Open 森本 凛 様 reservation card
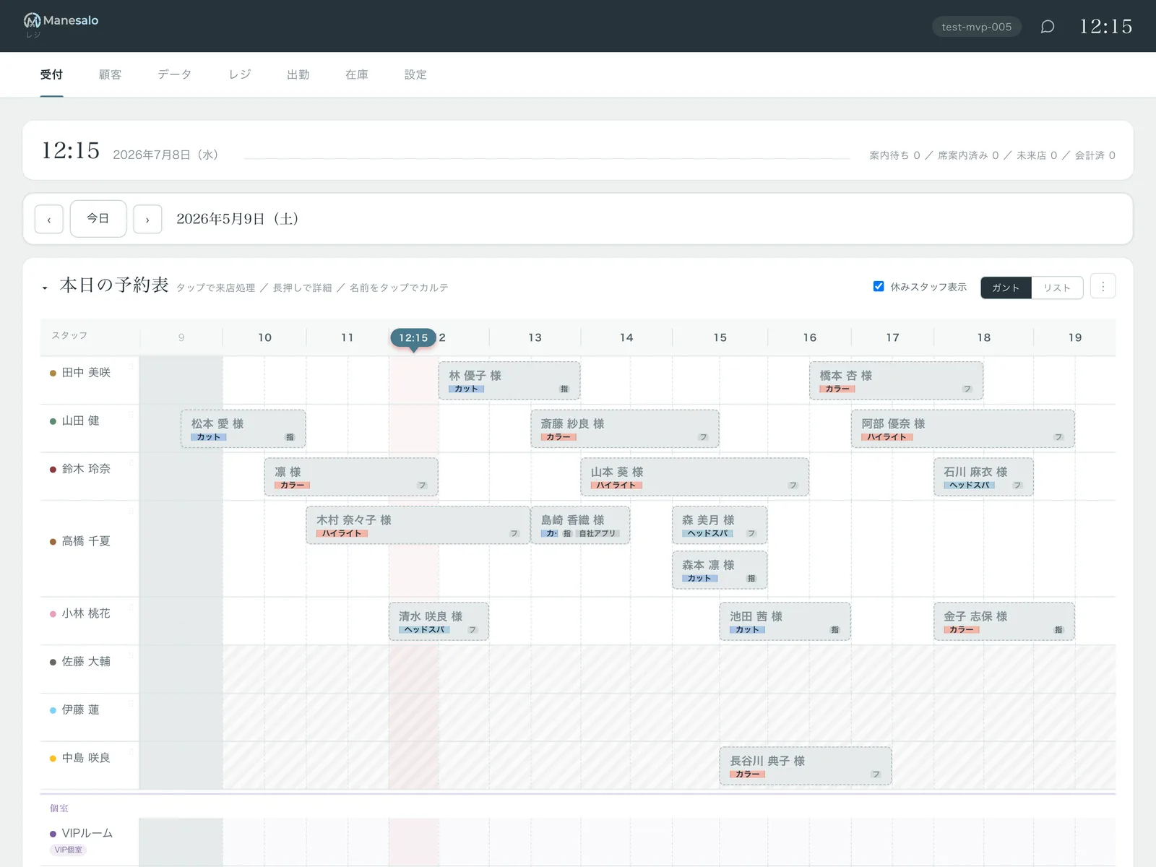The width and height of the screenshot is (1156, 867). point(720,570)
